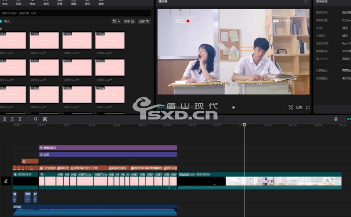The image size is (351, 217).
Task: Select media thumbnail 片段04.png
Action: point(110,40)
